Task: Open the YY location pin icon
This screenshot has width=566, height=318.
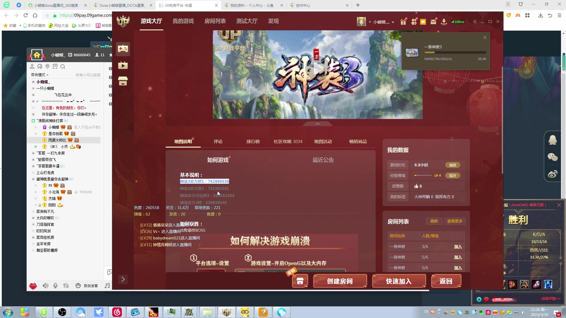Action: point(47,67)
